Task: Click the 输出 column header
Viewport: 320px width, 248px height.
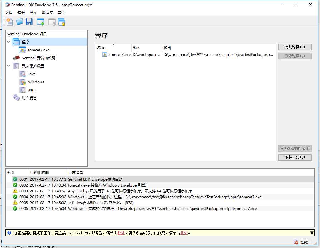Action: point(219,48)
